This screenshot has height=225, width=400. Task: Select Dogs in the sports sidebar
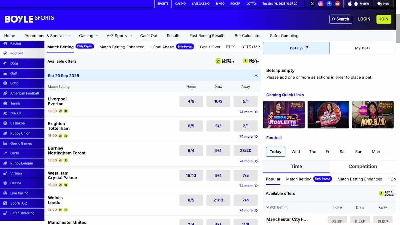click(22, 63)
